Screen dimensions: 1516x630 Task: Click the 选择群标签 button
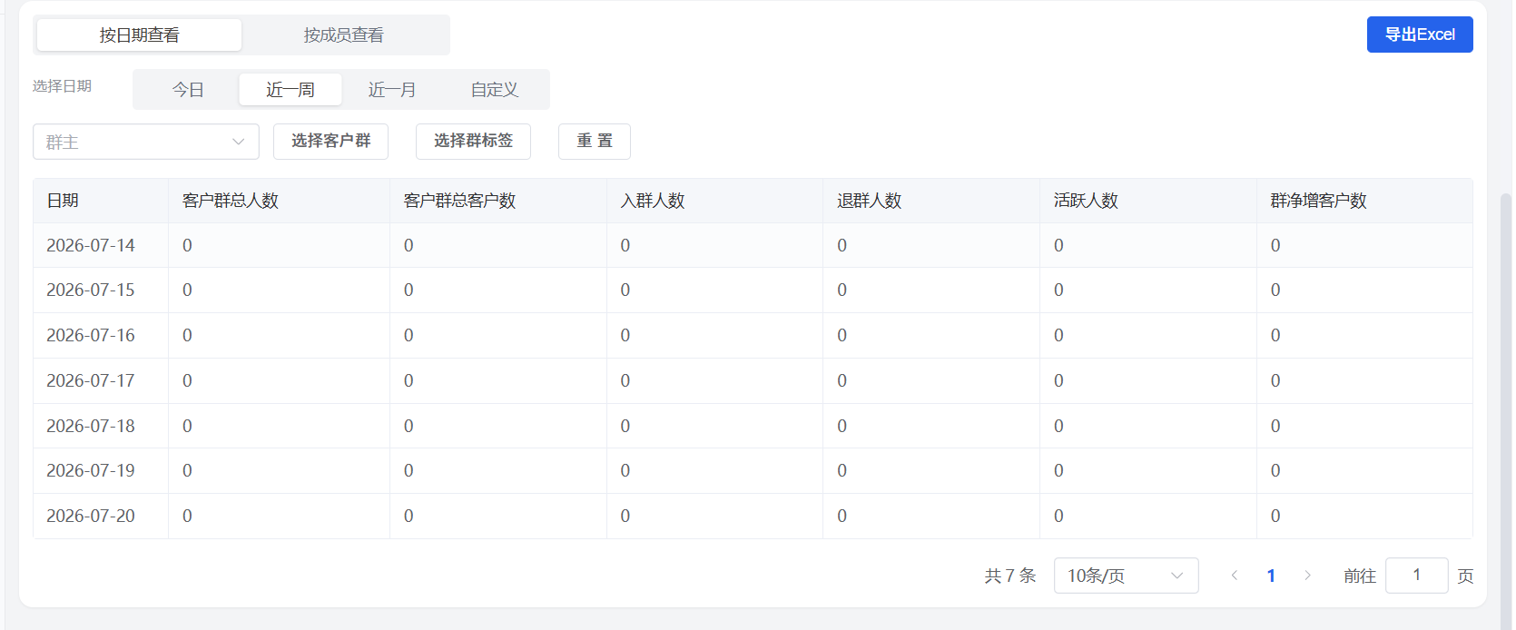[473, 142]
